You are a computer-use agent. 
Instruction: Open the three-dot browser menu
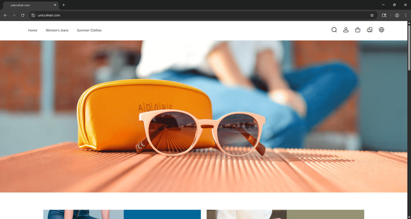coord(406,15)
